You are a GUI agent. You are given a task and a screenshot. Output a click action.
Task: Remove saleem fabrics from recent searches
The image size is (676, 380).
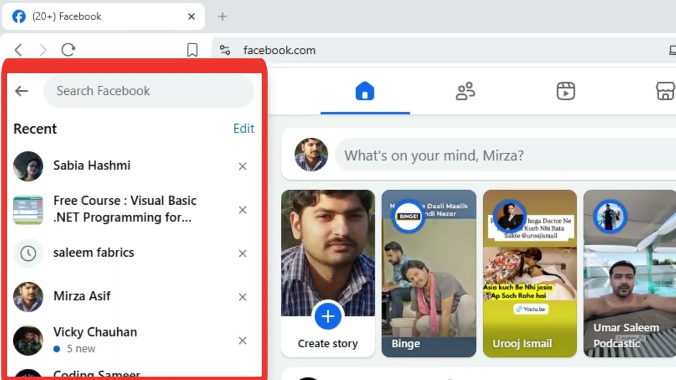point(242,253)
